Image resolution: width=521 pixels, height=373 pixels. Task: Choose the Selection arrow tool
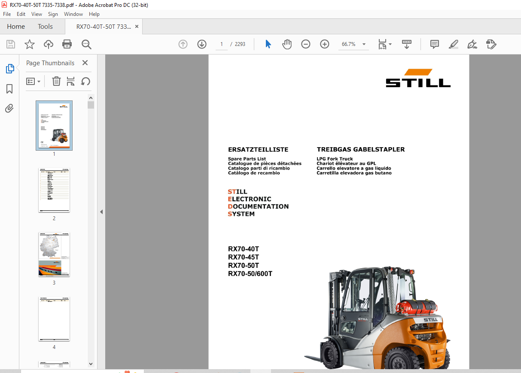click(268, 44)
